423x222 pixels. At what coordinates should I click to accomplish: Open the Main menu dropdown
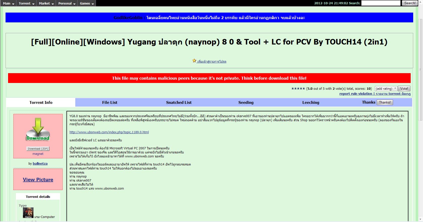pos(9,3)
